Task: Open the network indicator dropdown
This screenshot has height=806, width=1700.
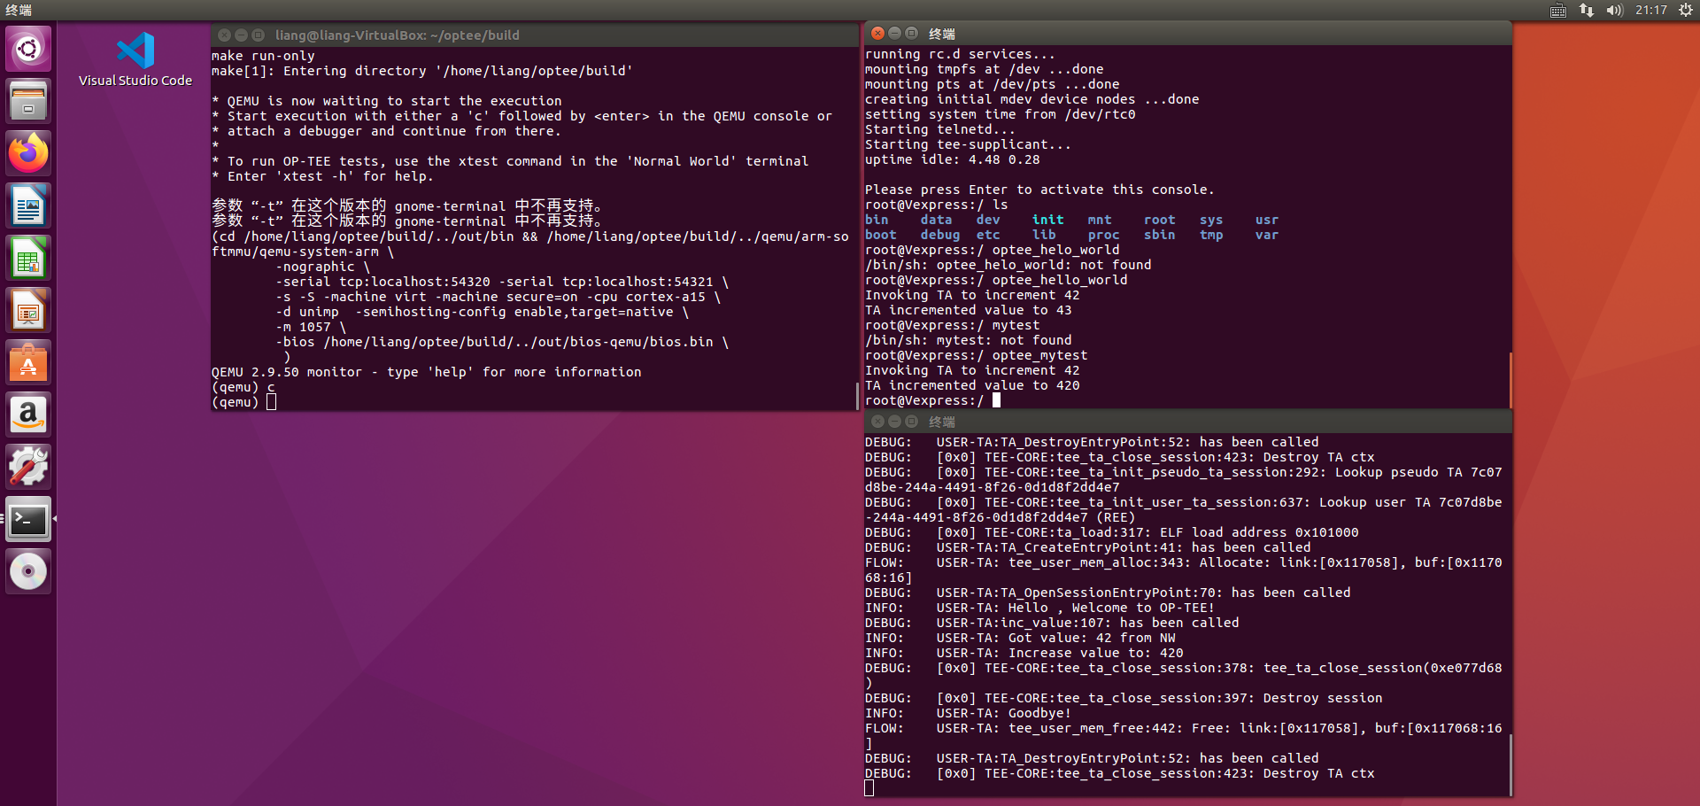Action: point(1585,11)
